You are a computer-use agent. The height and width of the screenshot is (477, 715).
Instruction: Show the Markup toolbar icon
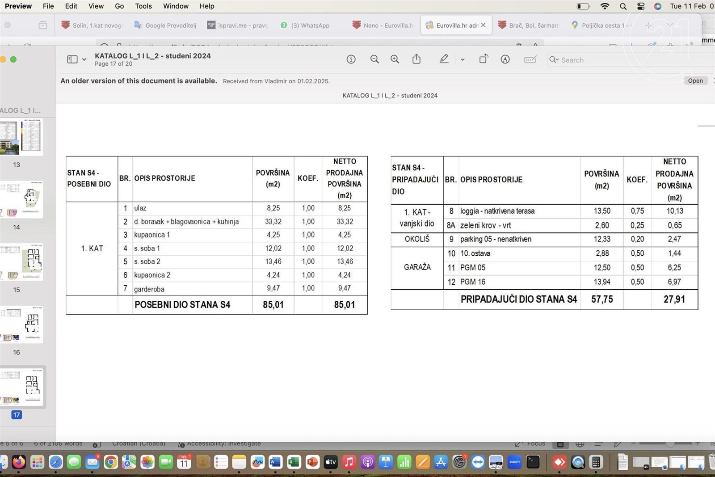505,59
